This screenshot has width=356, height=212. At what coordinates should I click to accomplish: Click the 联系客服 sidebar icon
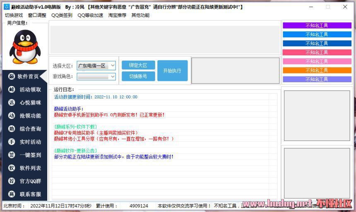click(x=12, y=194)
